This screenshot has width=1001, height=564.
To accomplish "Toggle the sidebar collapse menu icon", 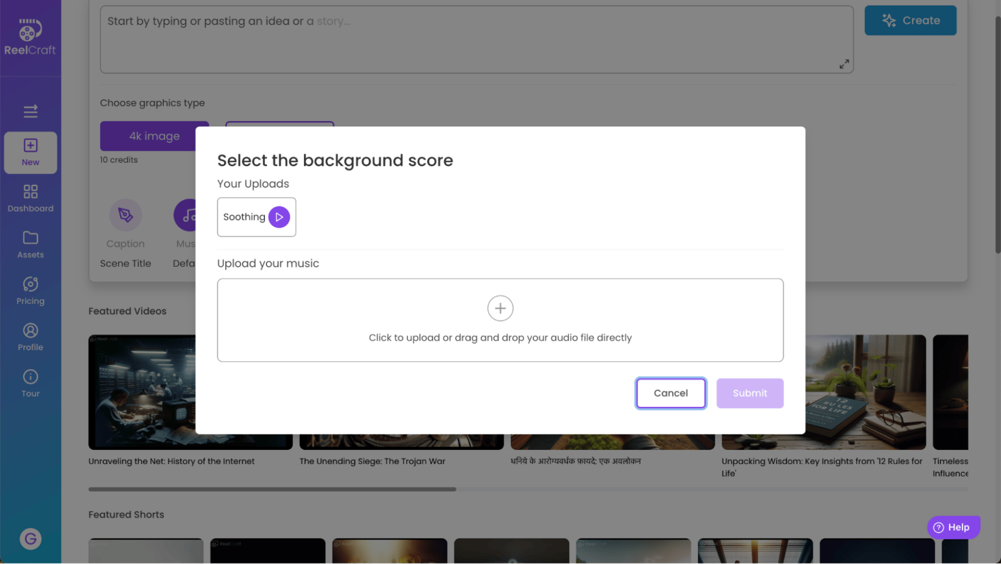I will pos(30,111).
